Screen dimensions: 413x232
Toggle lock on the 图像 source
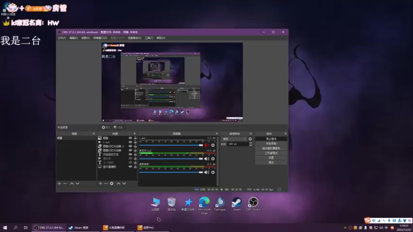[135, 138]
